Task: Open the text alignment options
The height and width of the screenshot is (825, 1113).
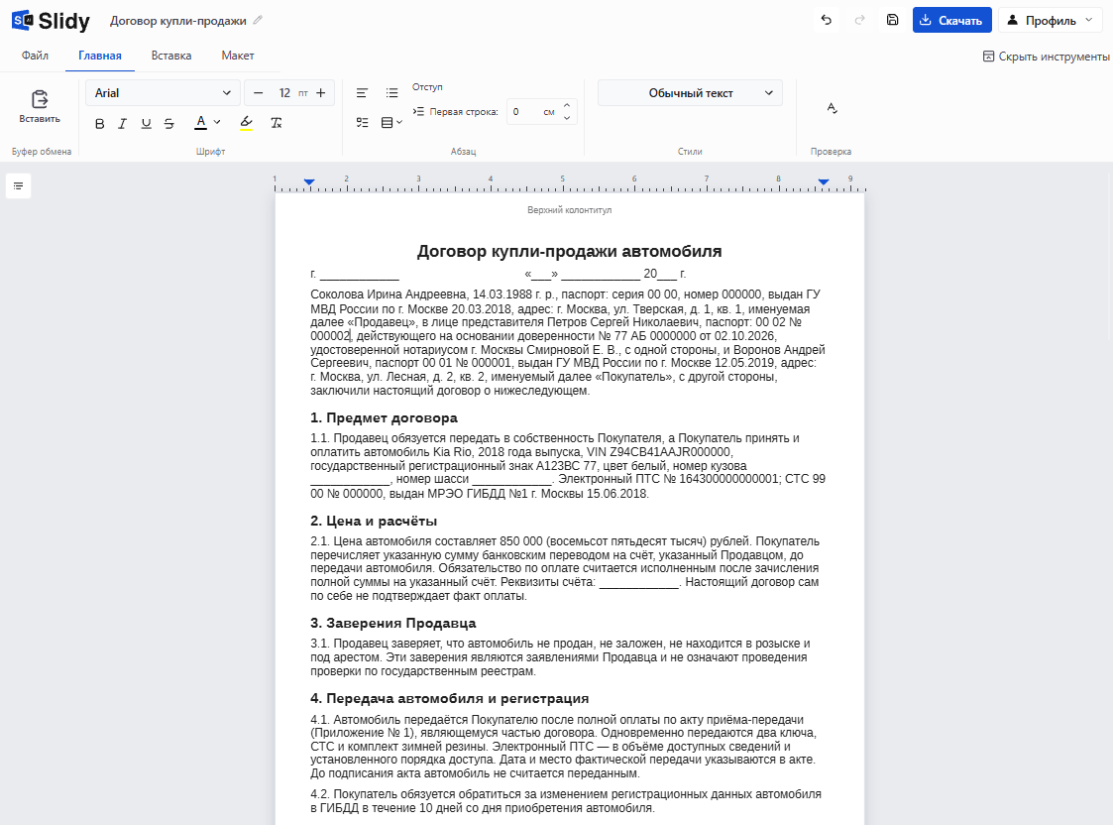Action: pyautogui.click(x=362, y=93)
